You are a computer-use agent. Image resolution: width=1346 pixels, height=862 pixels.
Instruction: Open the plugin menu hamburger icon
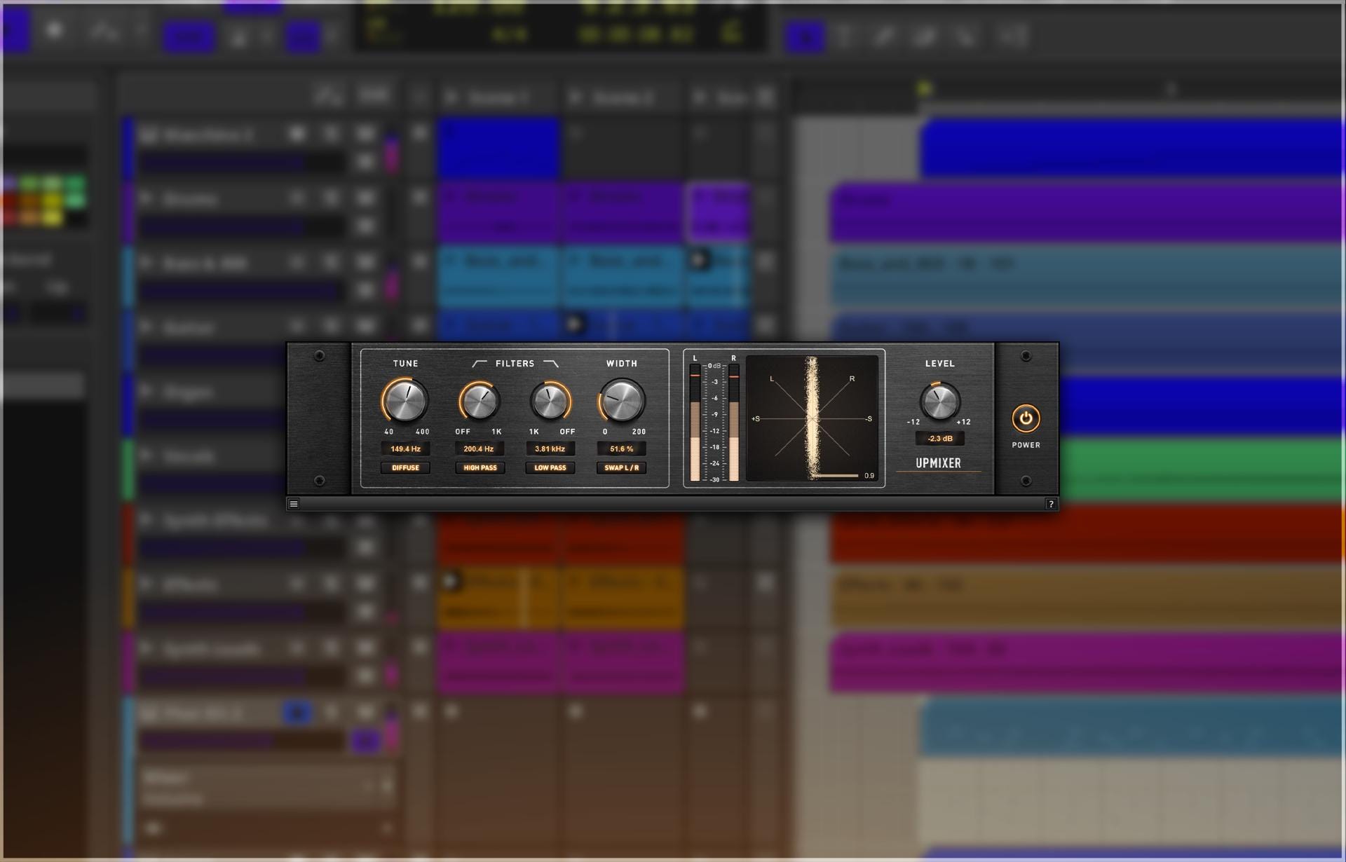click(x=294, y=504)
